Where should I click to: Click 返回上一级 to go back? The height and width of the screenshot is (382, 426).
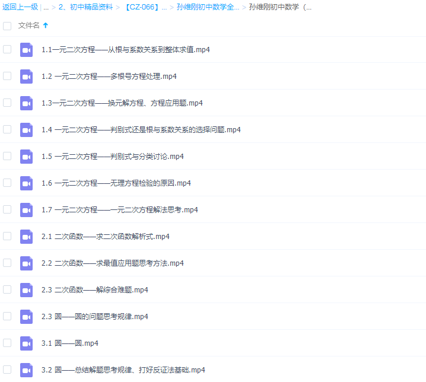click(x=20, y=8)
